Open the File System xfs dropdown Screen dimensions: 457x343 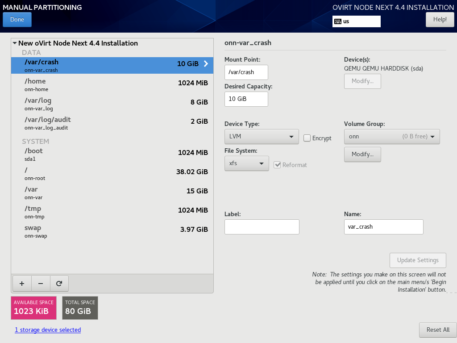coord(246,163)
